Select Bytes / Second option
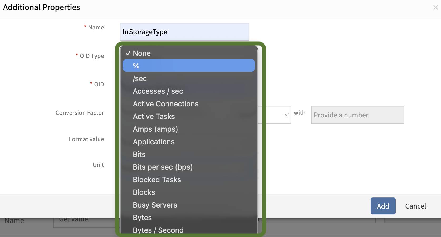The width and height of the screenshot is (441, 237). 158,230
